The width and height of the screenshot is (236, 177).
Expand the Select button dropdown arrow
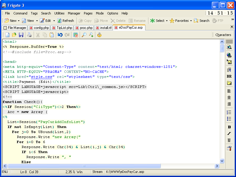pyautogui.click(x=167, y=21)
